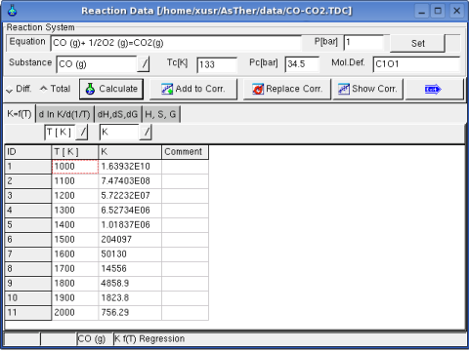Click the Comment cell in row 1
Image resolution: width=469 pixels, height=351 pixels.
point(185,167)
